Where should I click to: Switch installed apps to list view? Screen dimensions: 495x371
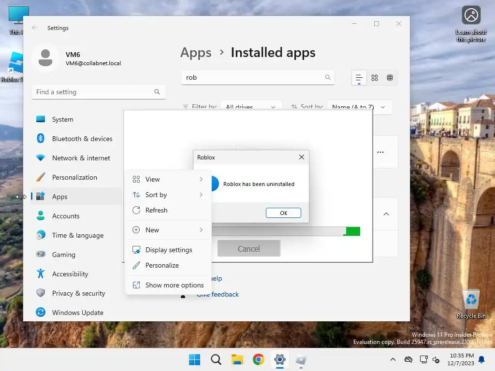click(x=359, y=78)
